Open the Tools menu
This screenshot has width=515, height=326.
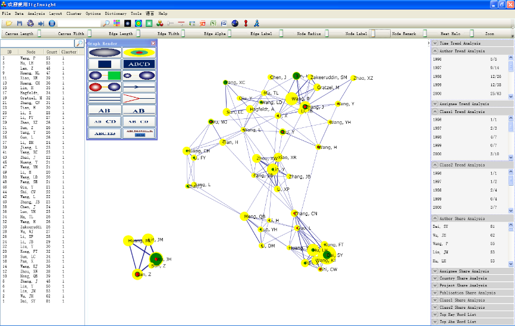[136, 14]
